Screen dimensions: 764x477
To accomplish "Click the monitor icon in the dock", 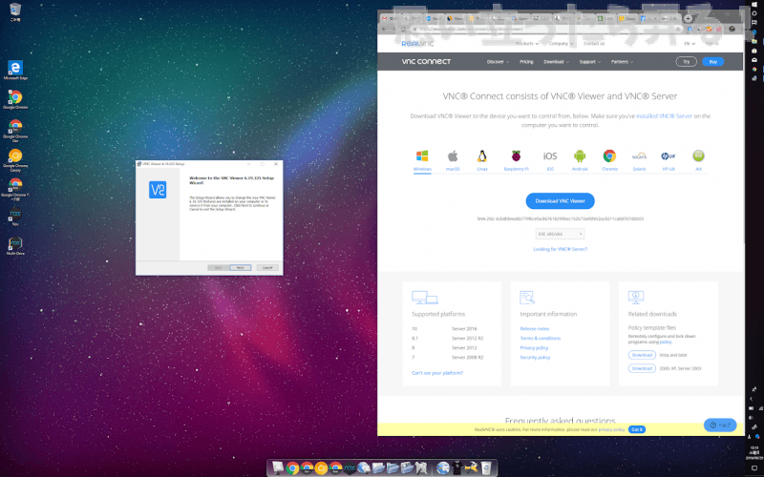I will click(x=278, y=468).
